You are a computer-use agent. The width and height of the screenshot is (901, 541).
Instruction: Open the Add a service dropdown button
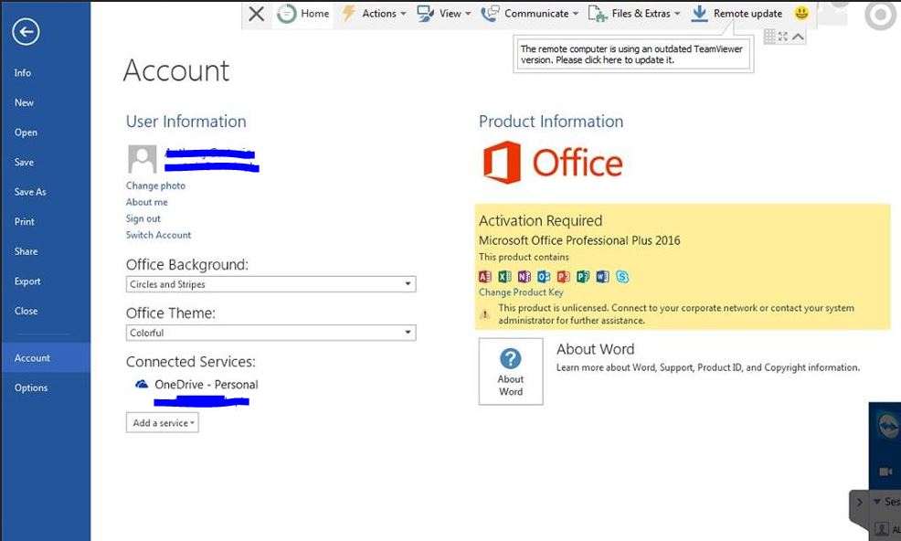pos(163,422)
